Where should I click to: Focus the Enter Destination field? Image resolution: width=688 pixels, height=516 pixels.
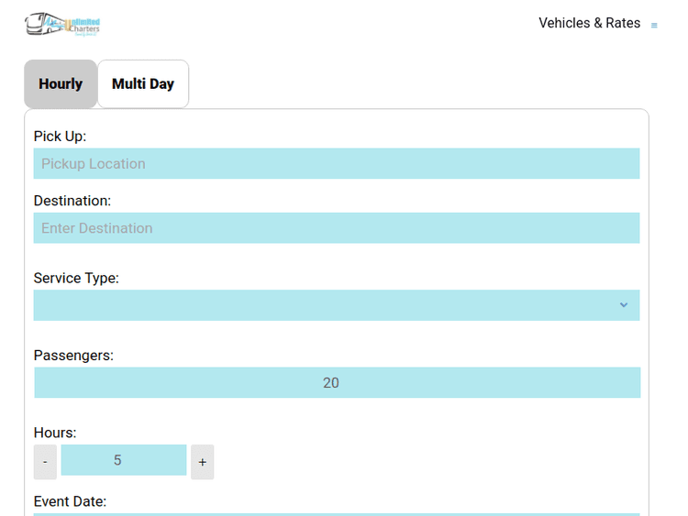(x=336, y=228)
